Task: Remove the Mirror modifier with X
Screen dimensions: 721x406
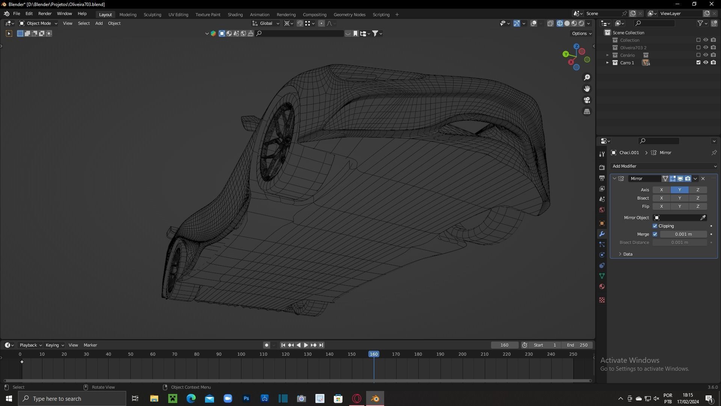Action: [x=703, y=179]
